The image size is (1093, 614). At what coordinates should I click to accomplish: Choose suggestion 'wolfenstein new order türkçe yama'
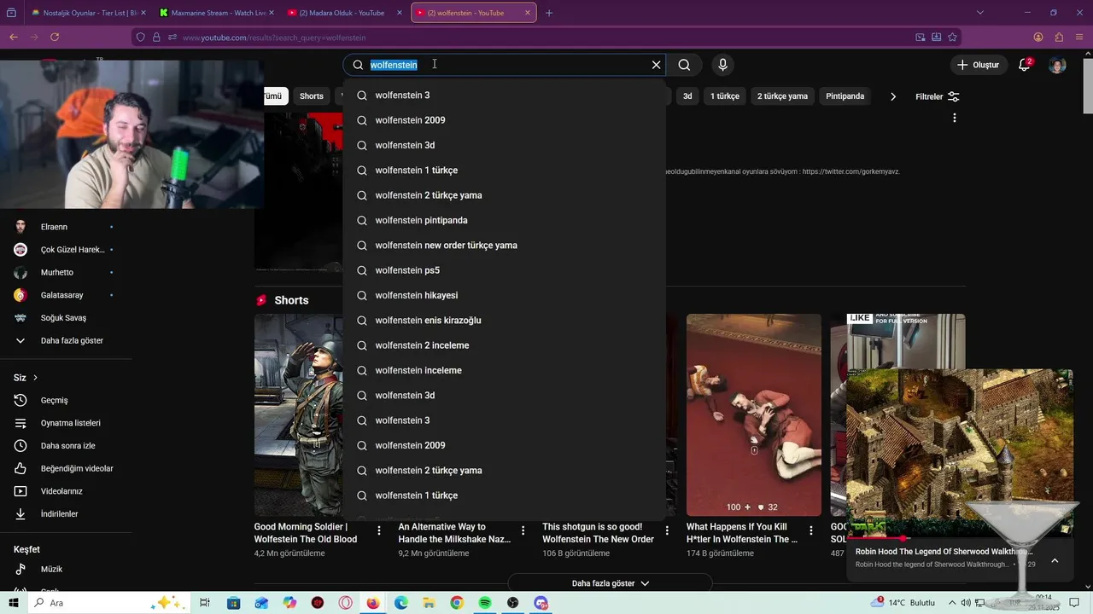point(504,246)
